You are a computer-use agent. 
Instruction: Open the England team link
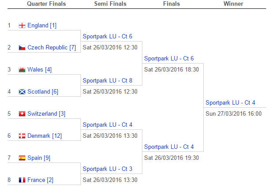(x=38, y=26)
